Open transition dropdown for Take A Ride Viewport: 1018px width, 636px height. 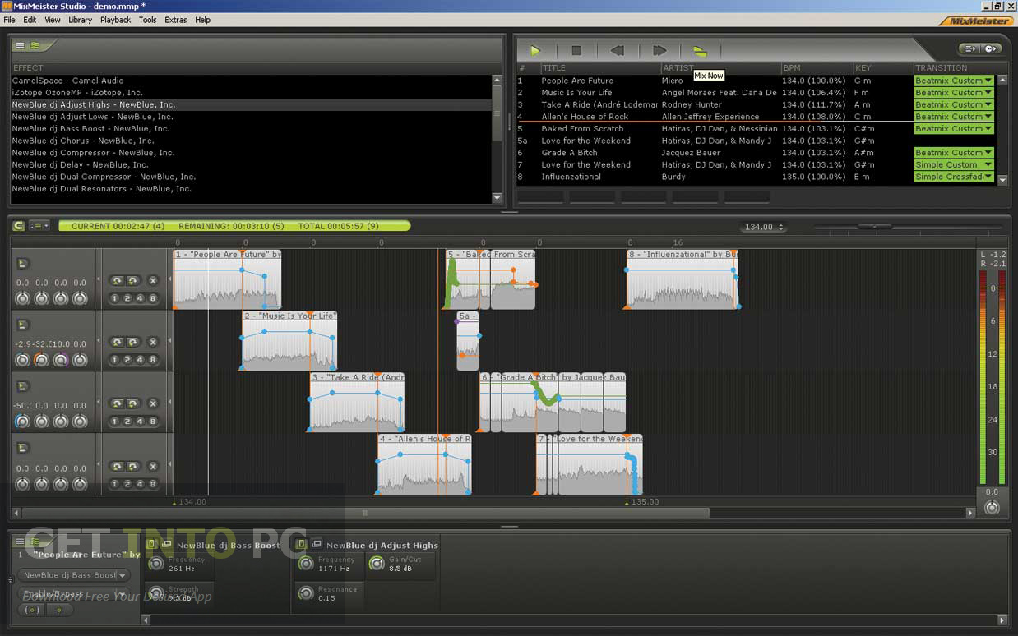954,104
